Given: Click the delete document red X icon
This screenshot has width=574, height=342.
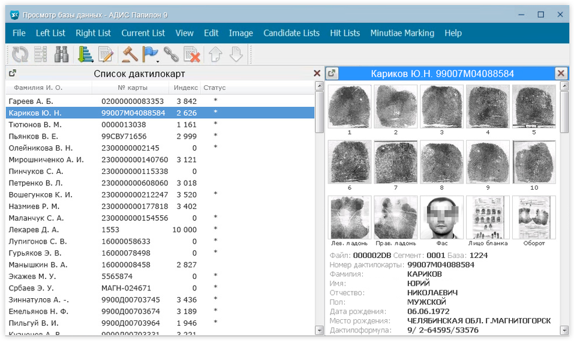Looking at the screenshot, I should [191, 55].
